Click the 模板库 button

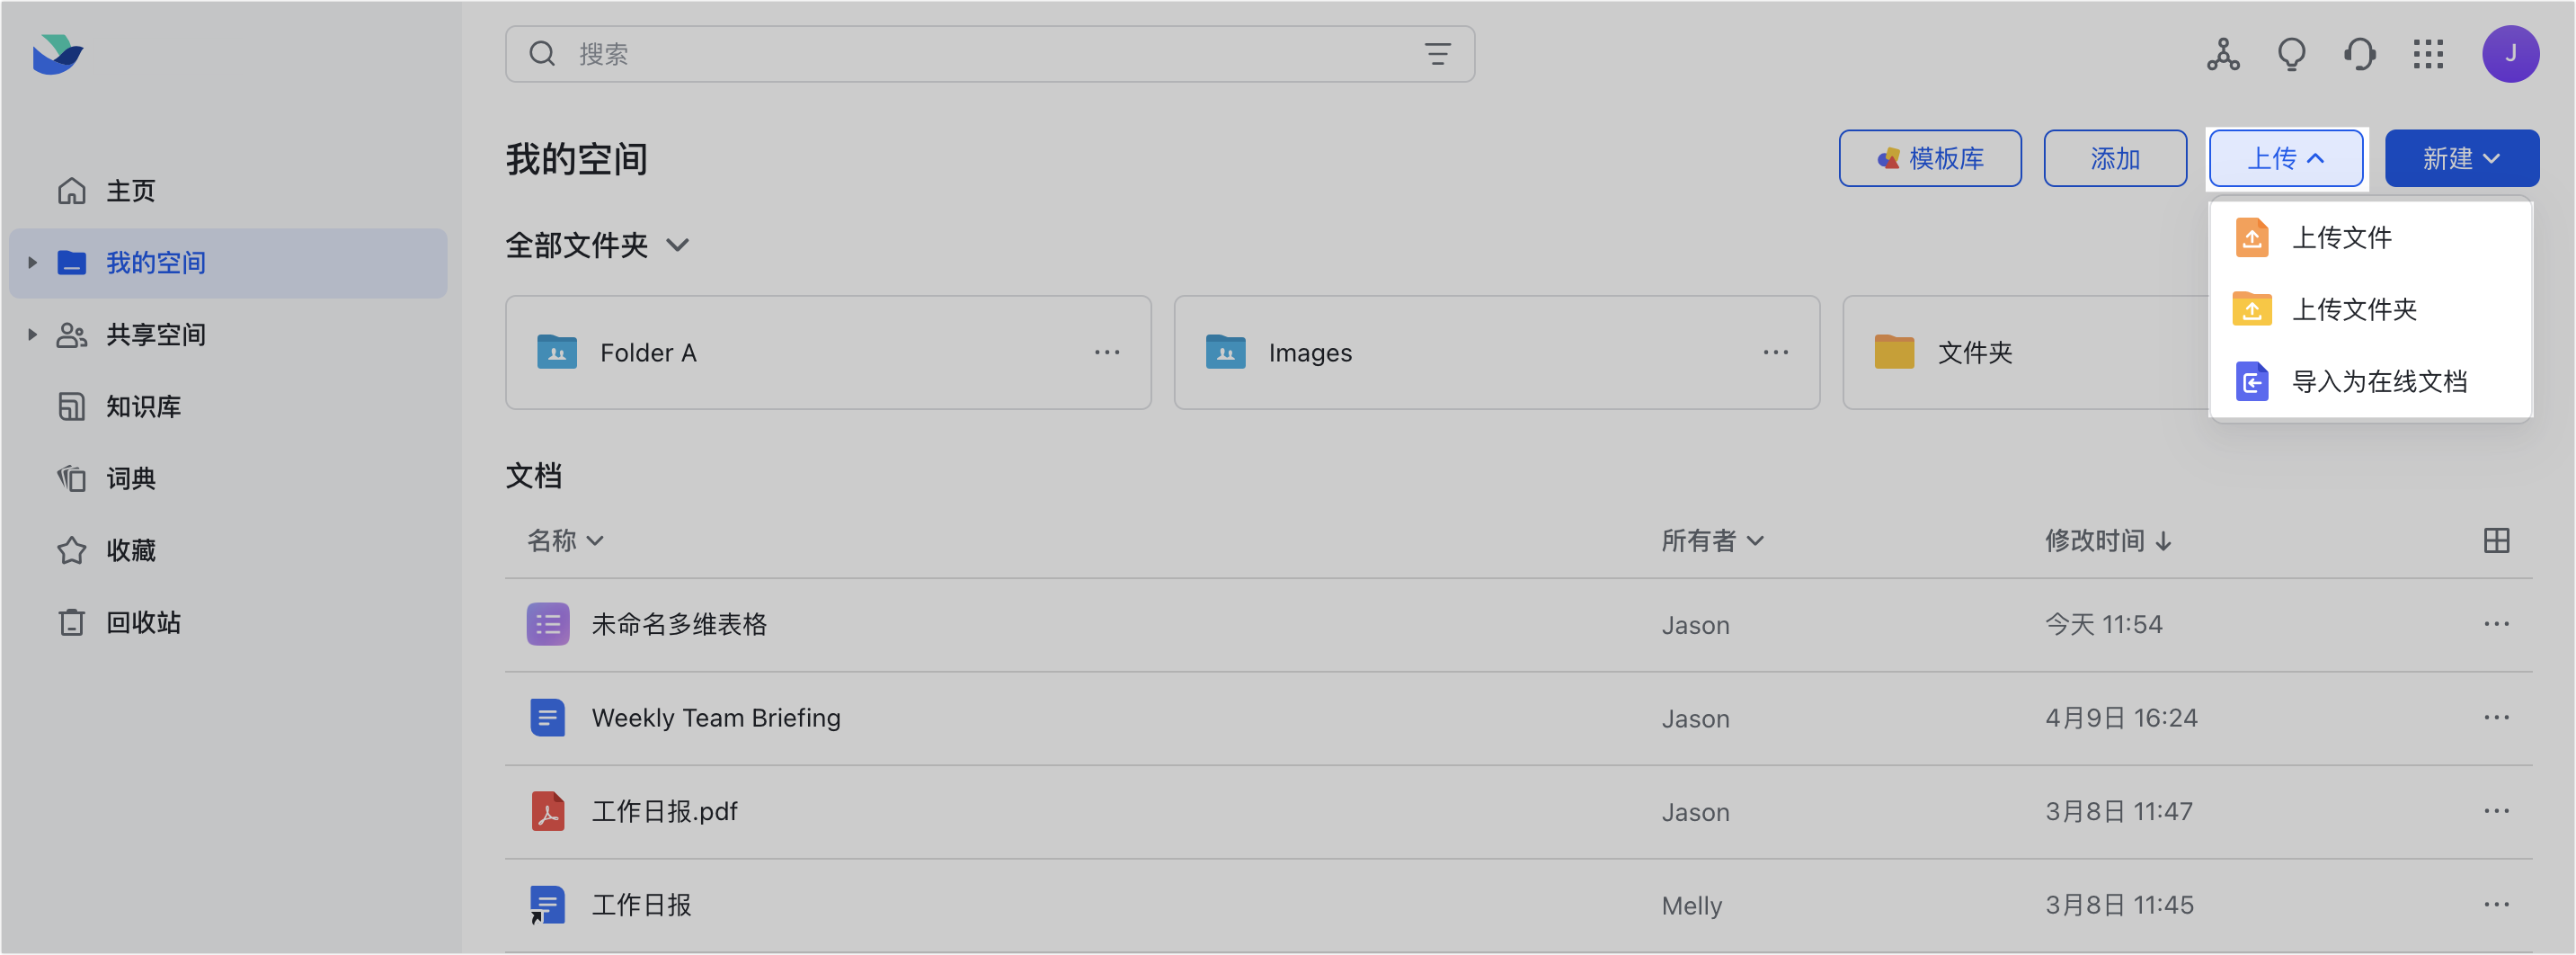[1929, 158]
